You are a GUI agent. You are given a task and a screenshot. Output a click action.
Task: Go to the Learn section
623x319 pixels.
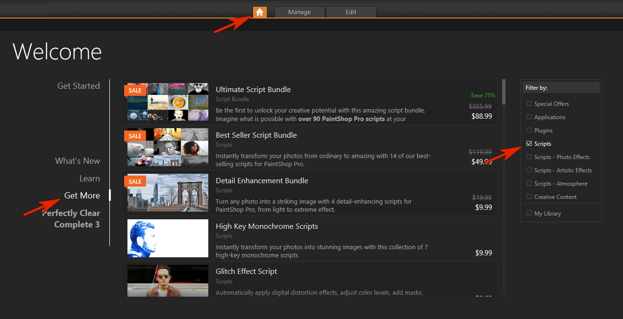pyautogui.click(x=90, y=178)
